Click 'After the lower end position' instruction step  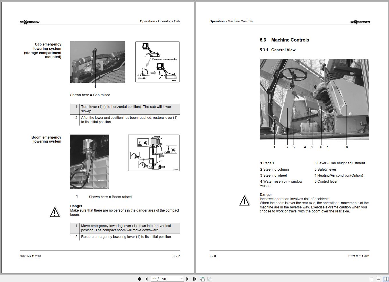pos(125,120)
